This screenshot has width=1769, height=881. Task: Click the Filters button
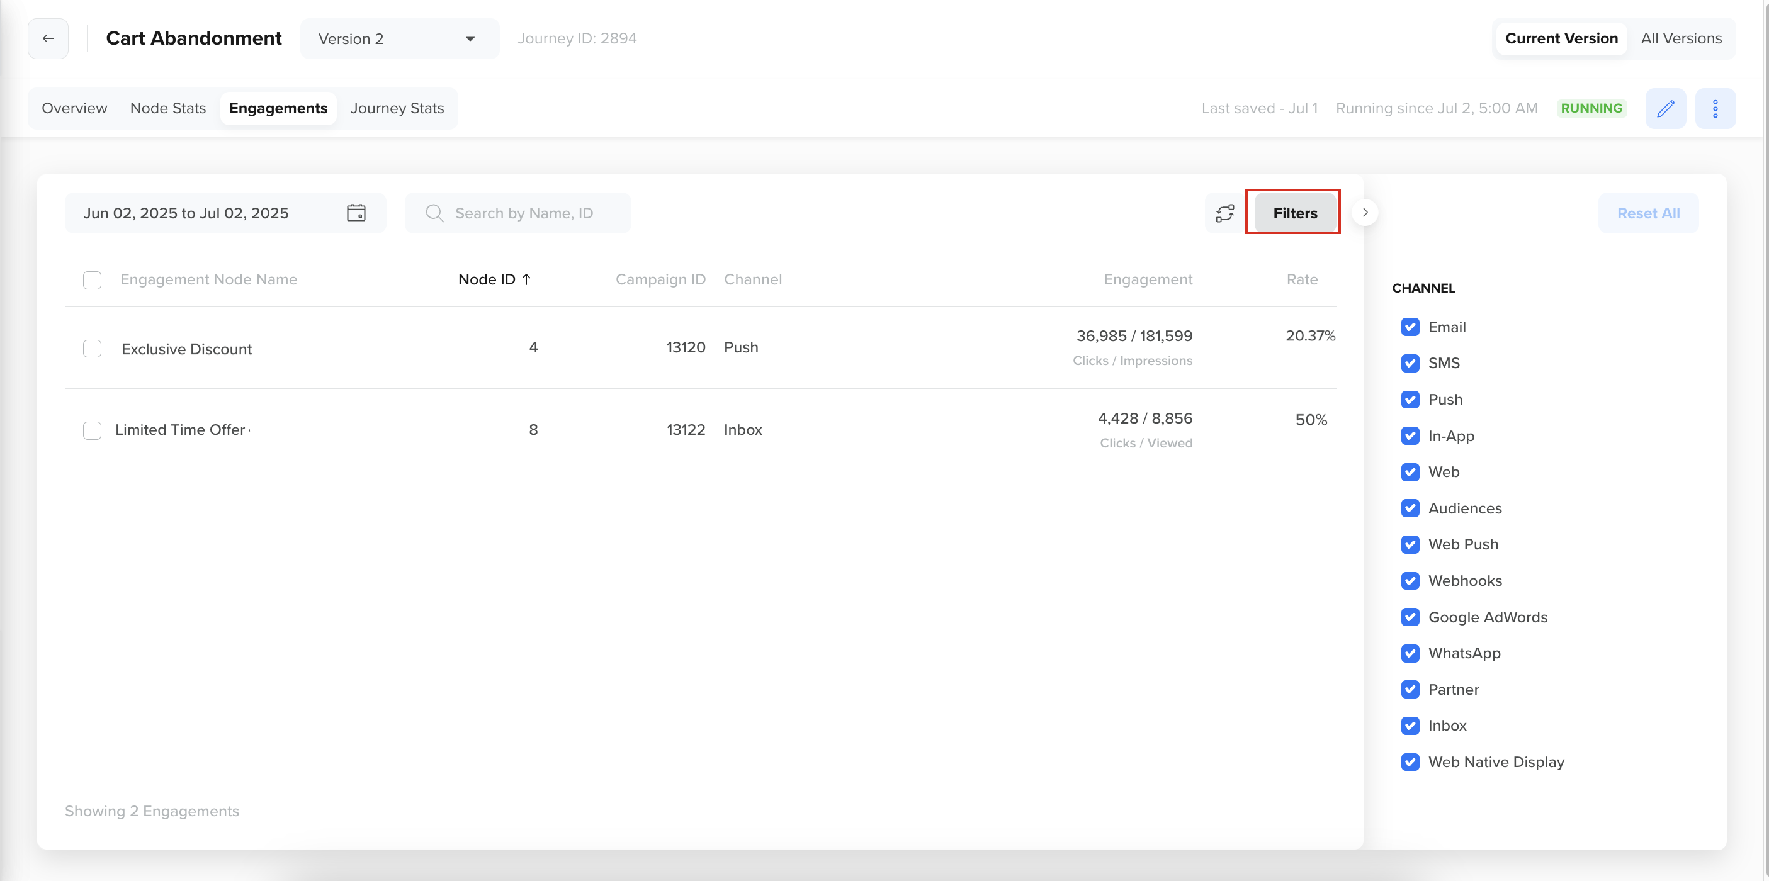pyautogui.click(x=1294, y=212)
